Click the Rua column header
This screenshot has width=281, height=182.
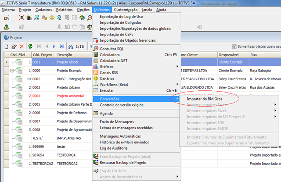265,55
